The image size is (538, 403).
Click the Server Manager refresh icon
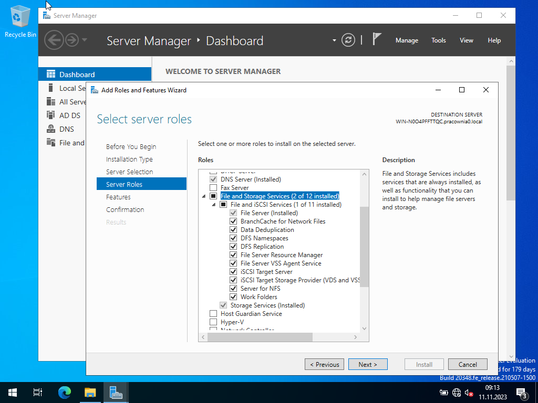point(348,40)
